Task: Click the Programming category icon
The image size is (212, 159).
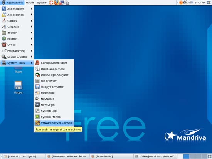Action: (x=4, y=51)
